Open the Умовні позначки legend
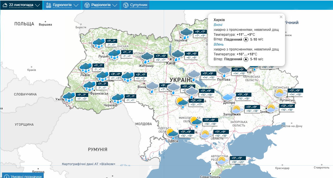Screen dimensions: 333x178 click(23, 176)
